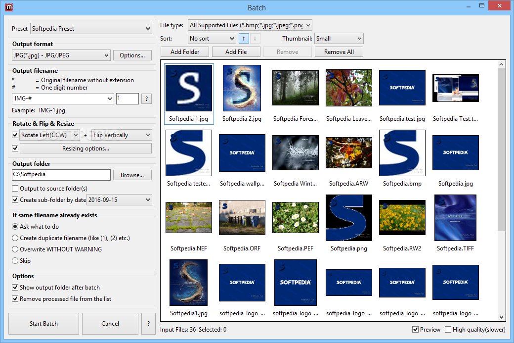Select the Softpedia Fores... thumbnail
This screenshot has width=514, height=343.
coord(296,88)
